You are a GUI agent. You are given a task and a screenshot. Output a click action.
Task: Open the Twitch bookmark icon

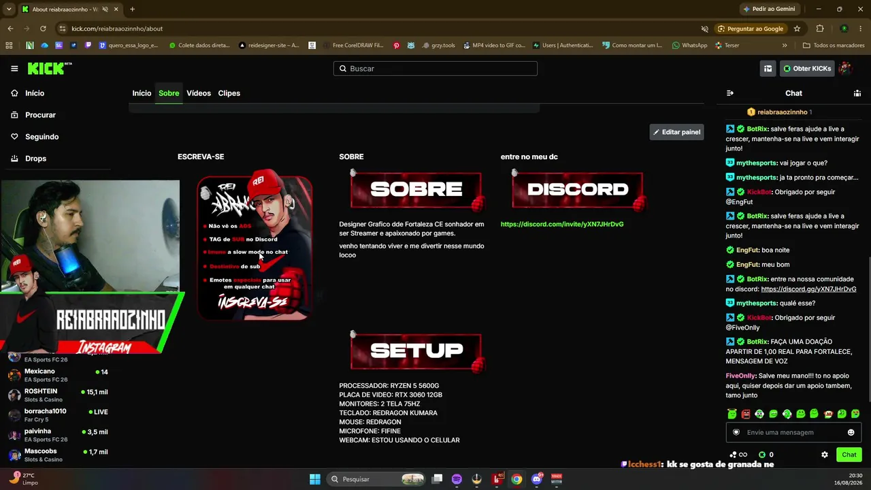point(88,46)
